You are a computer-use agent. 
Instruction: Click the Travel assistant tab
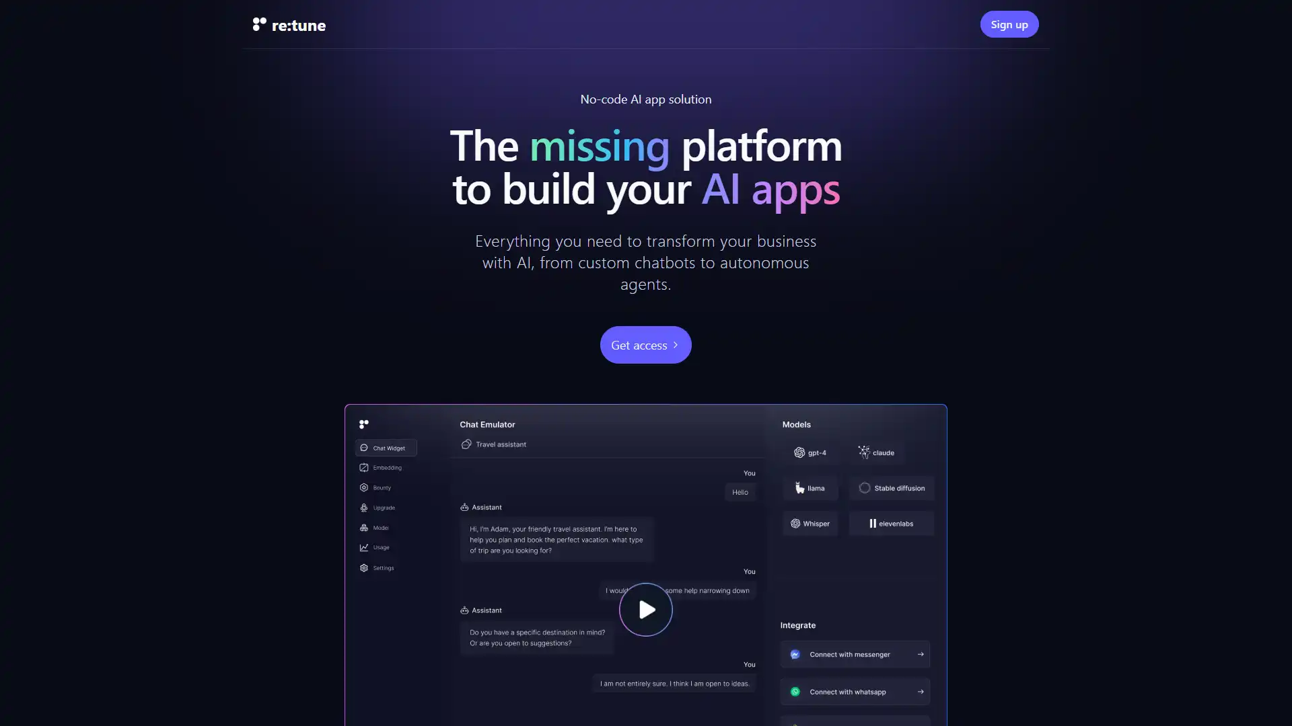pos(501,444)
